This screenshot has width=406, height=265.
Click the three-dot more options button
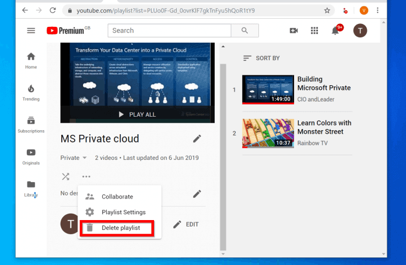point(86,176)
